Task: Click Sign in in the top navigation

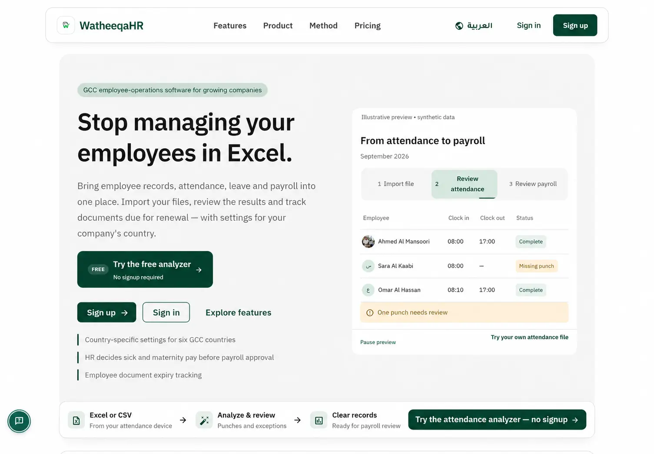Action: pyautogui.click(x=529, y=25)
